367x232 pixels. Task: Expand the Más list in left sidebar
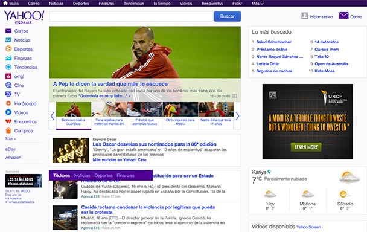click(10, 139)
